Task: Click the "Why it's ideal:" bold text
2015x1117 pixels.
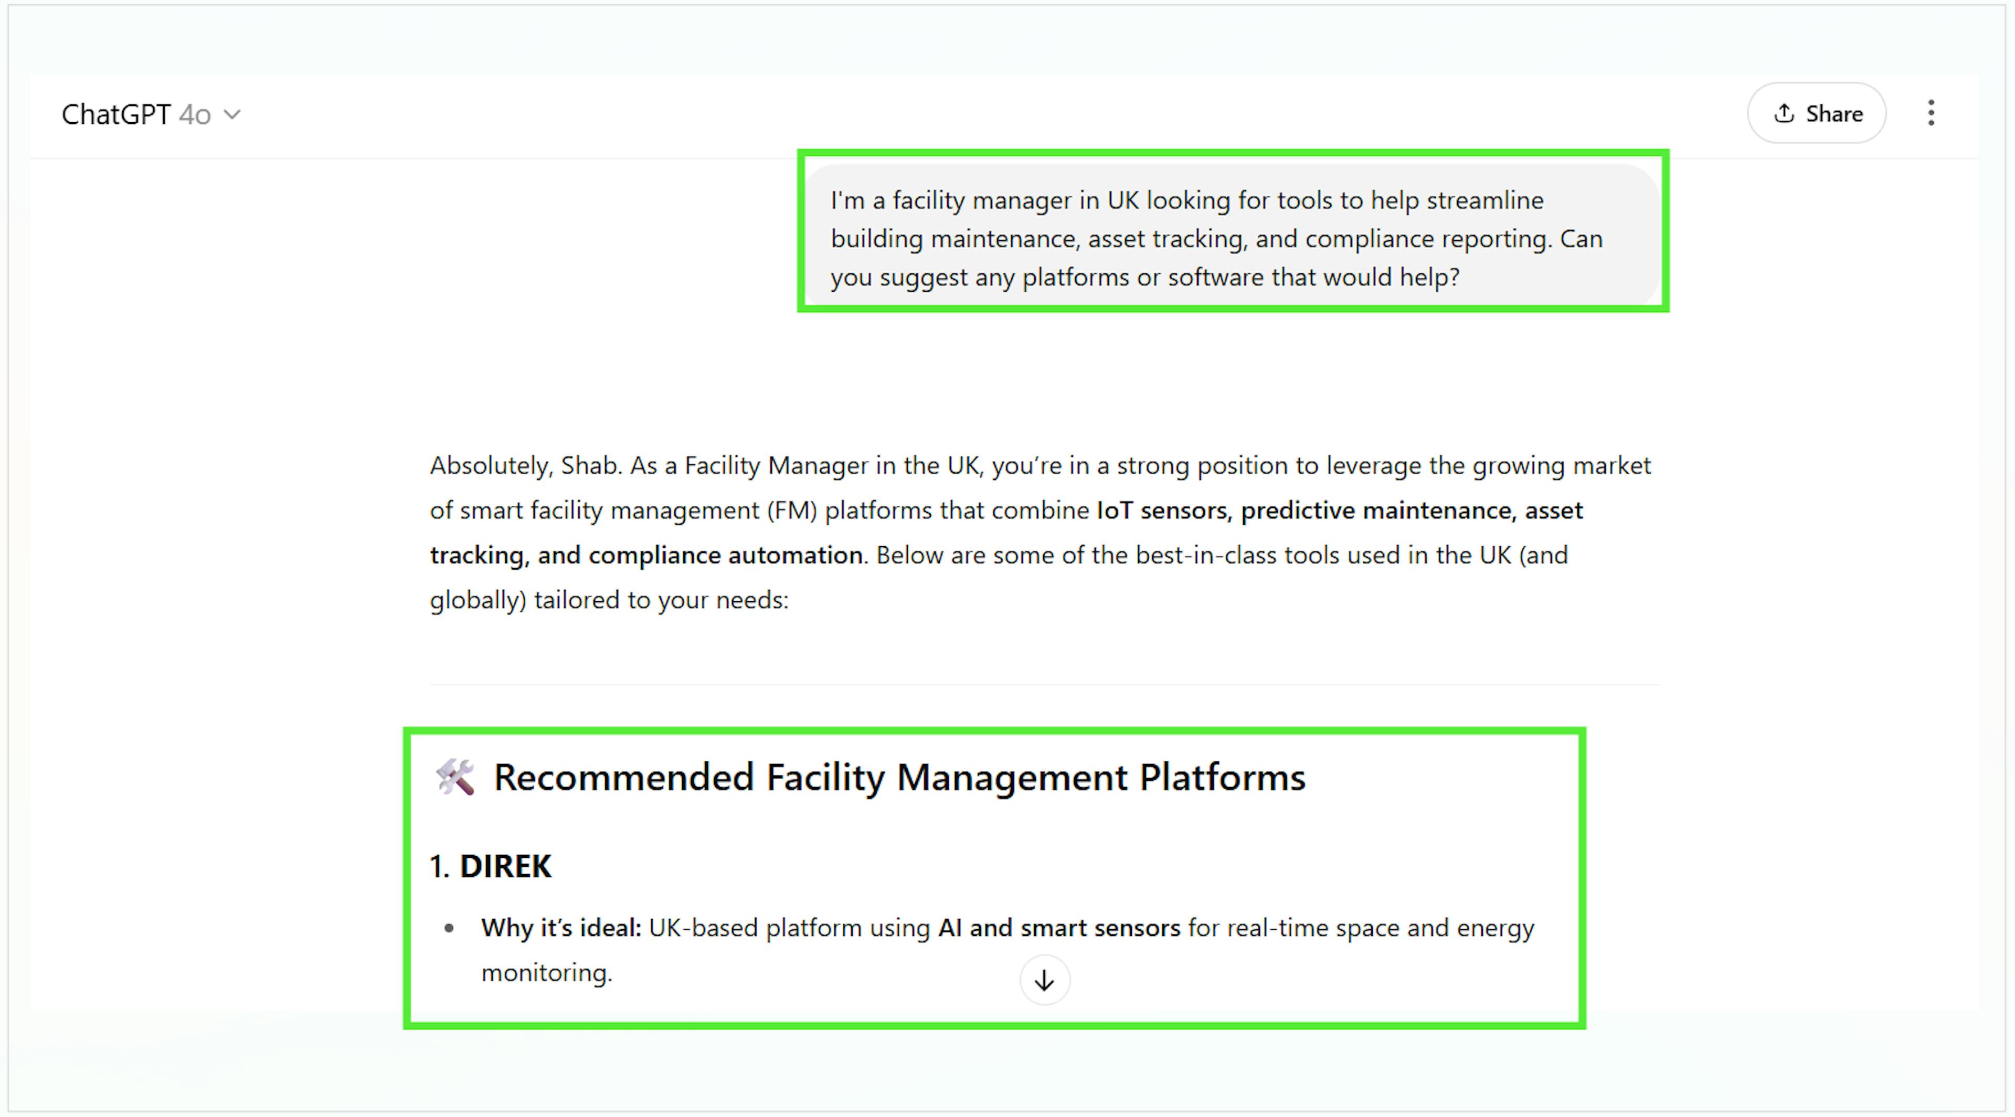Action: click(561, 928)
